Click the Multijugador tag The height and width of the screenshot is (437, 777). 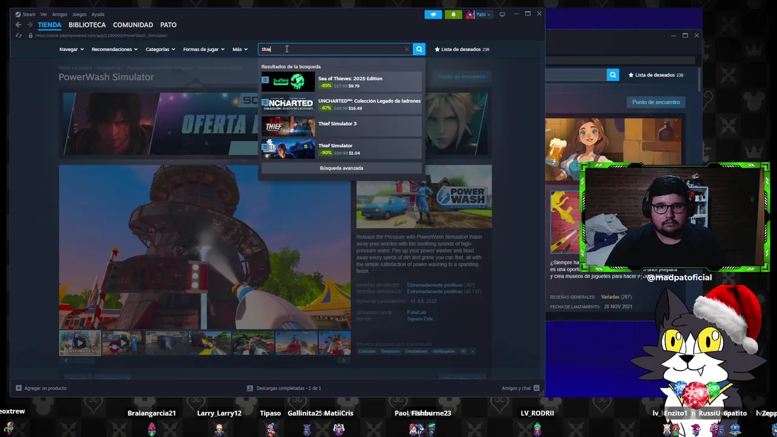coord(444,351)
